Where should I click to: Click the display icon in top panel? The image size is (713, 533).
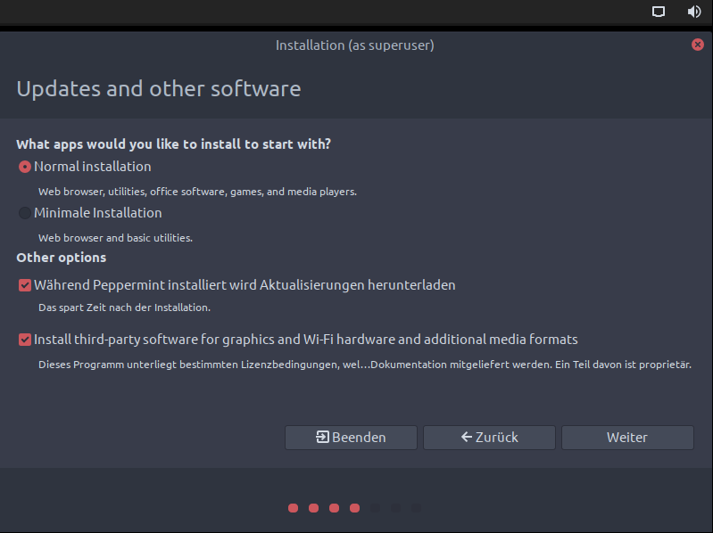[659, 12]
